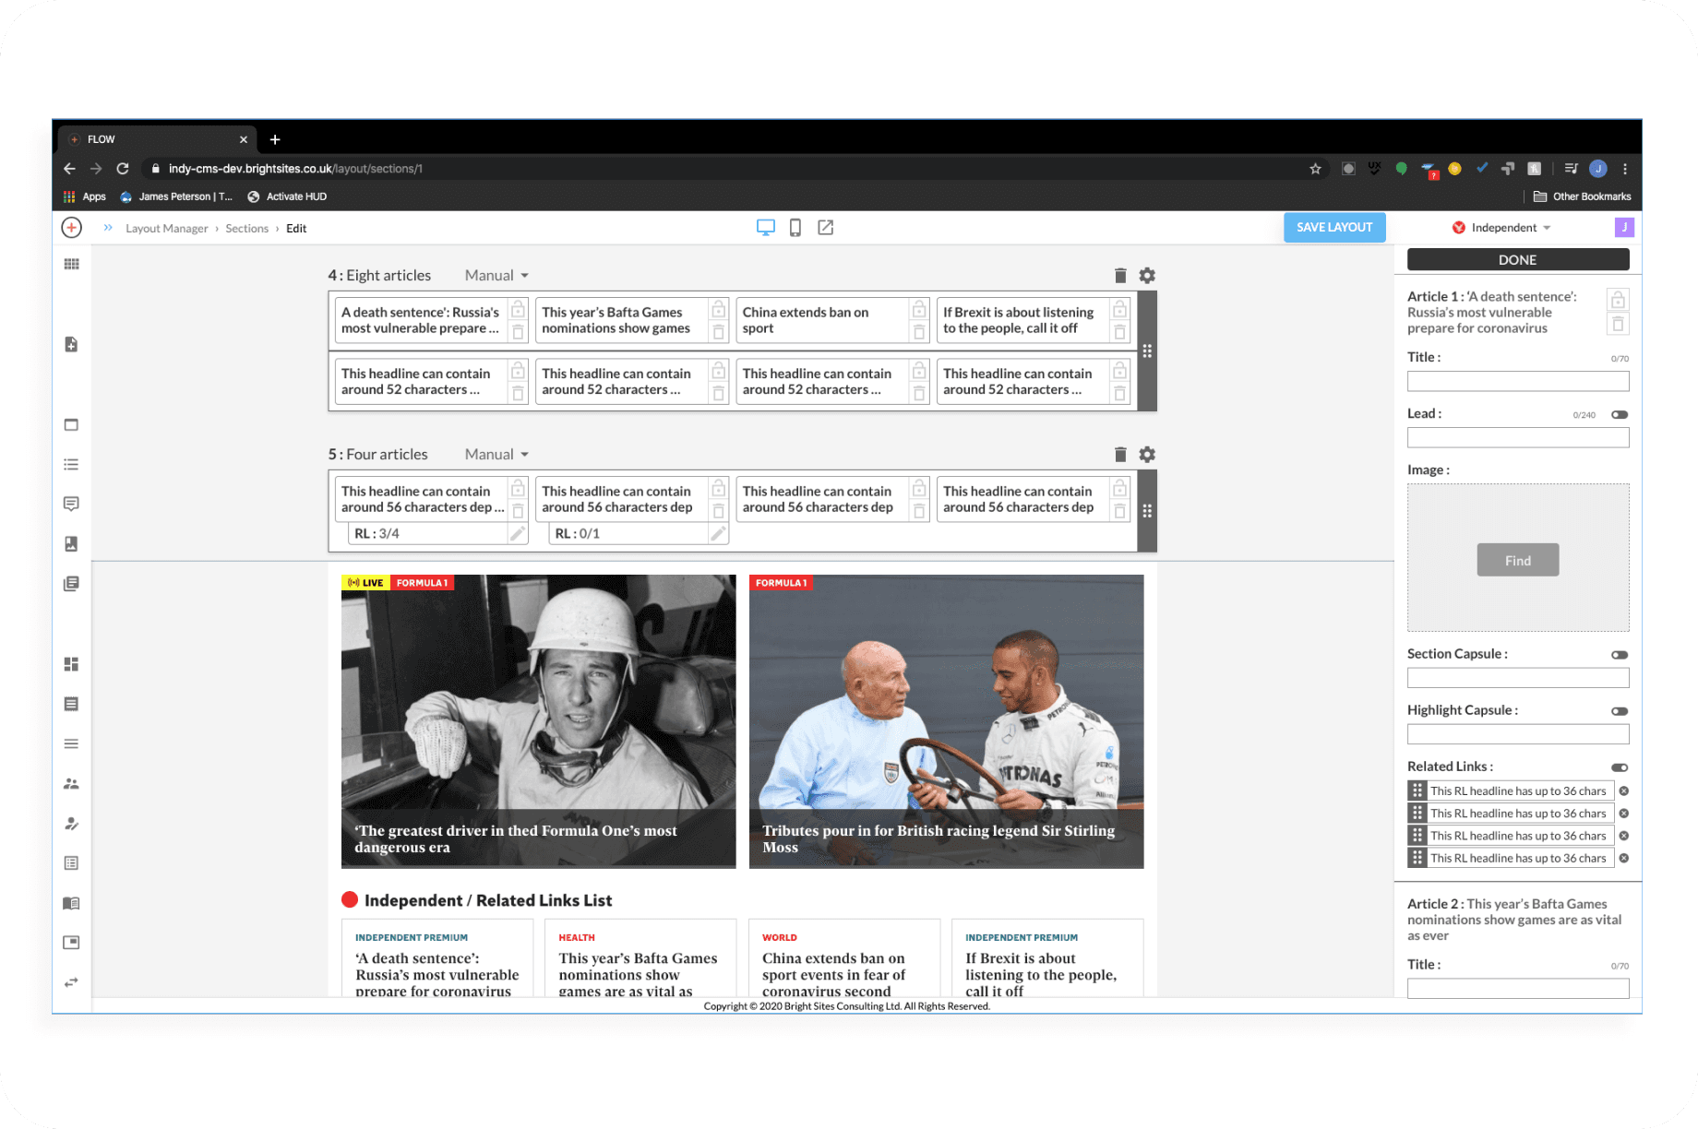Delete the Four articles section
Viewport: 1698px width, 1129px height.
point(1120,455)
